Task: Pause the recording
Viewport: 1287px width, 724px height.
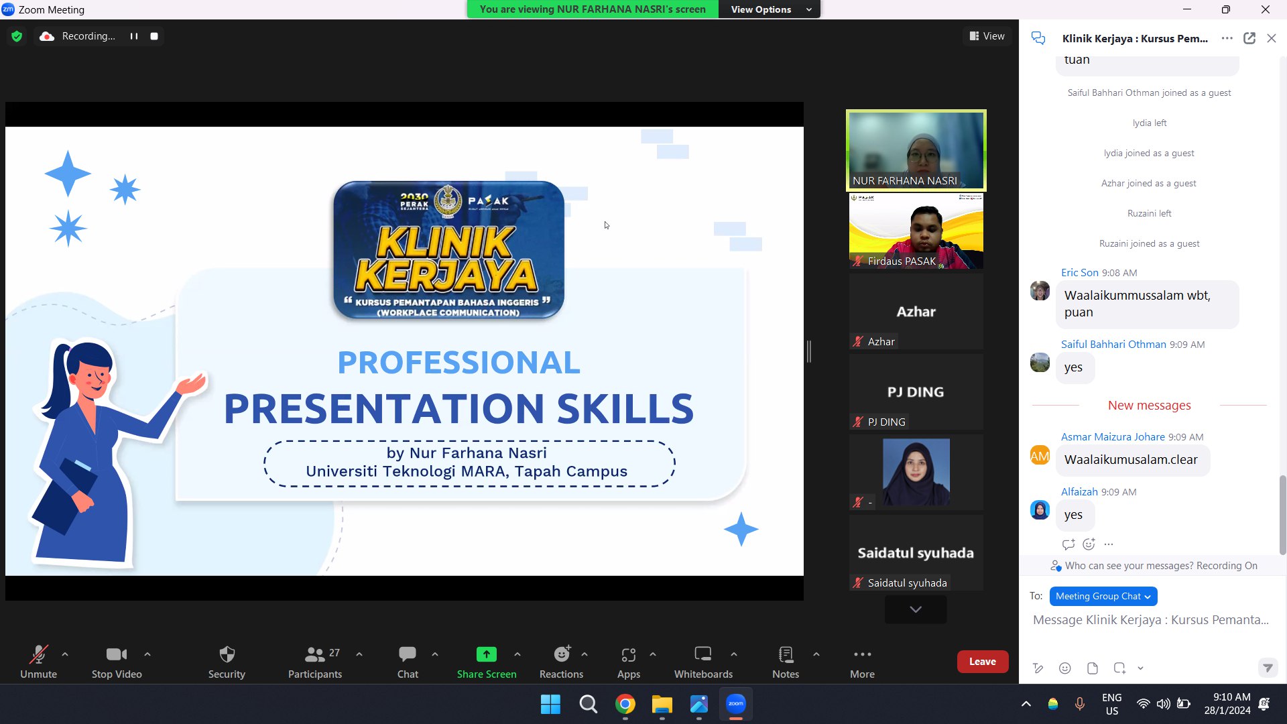Action: [x=134, y=36]
